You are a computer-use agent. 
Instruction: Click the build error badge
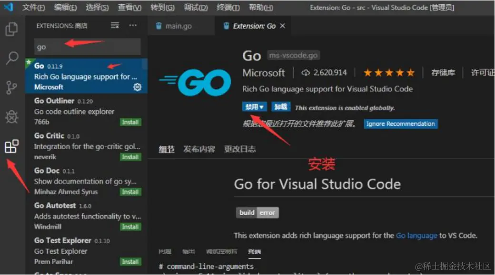click(x=257, y=213)
